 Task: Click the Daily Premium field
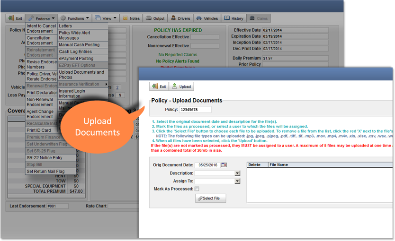(295, 58)
